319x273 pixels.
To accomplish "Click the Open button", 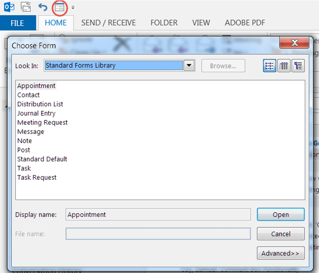I will pyautogui.click(x=281, y=214).
